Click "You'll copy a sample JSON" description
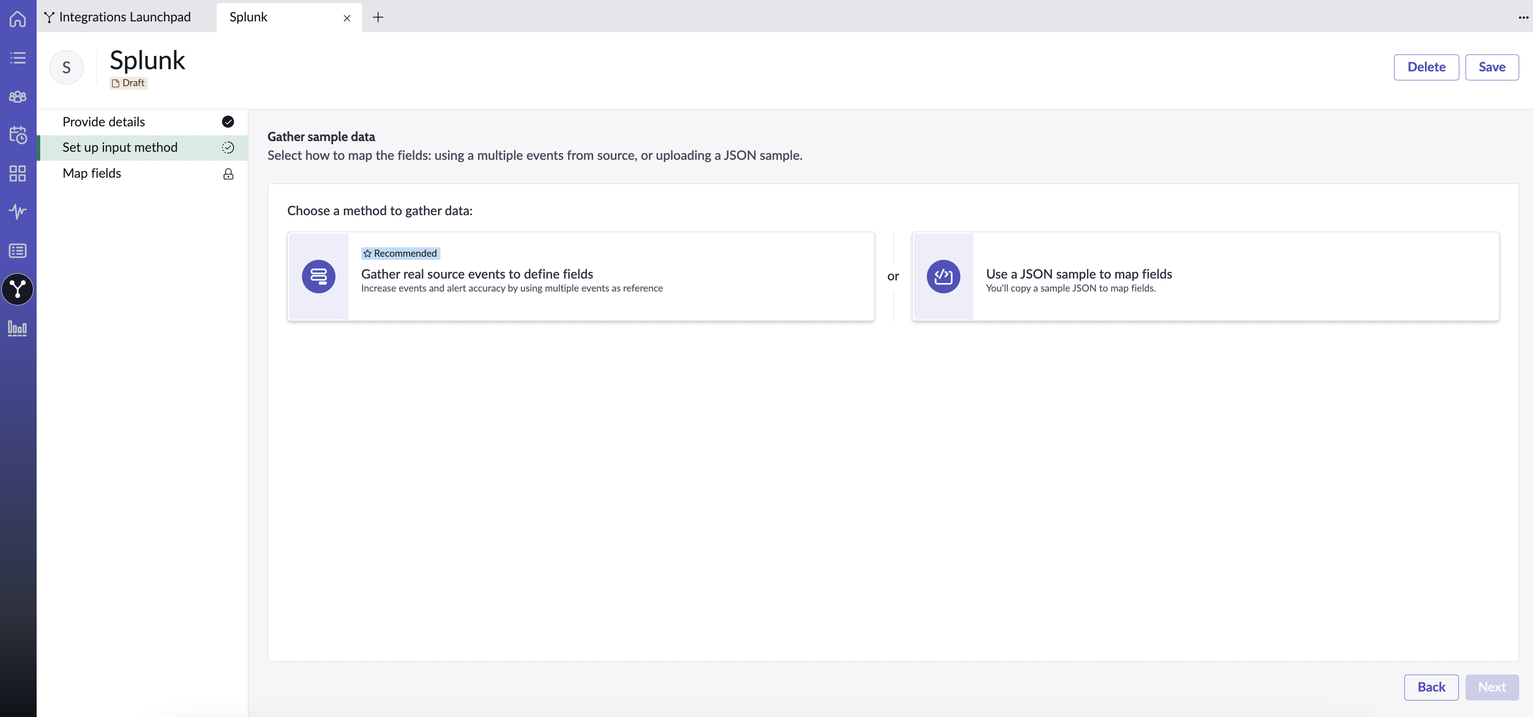 (x=1071, y=288)
